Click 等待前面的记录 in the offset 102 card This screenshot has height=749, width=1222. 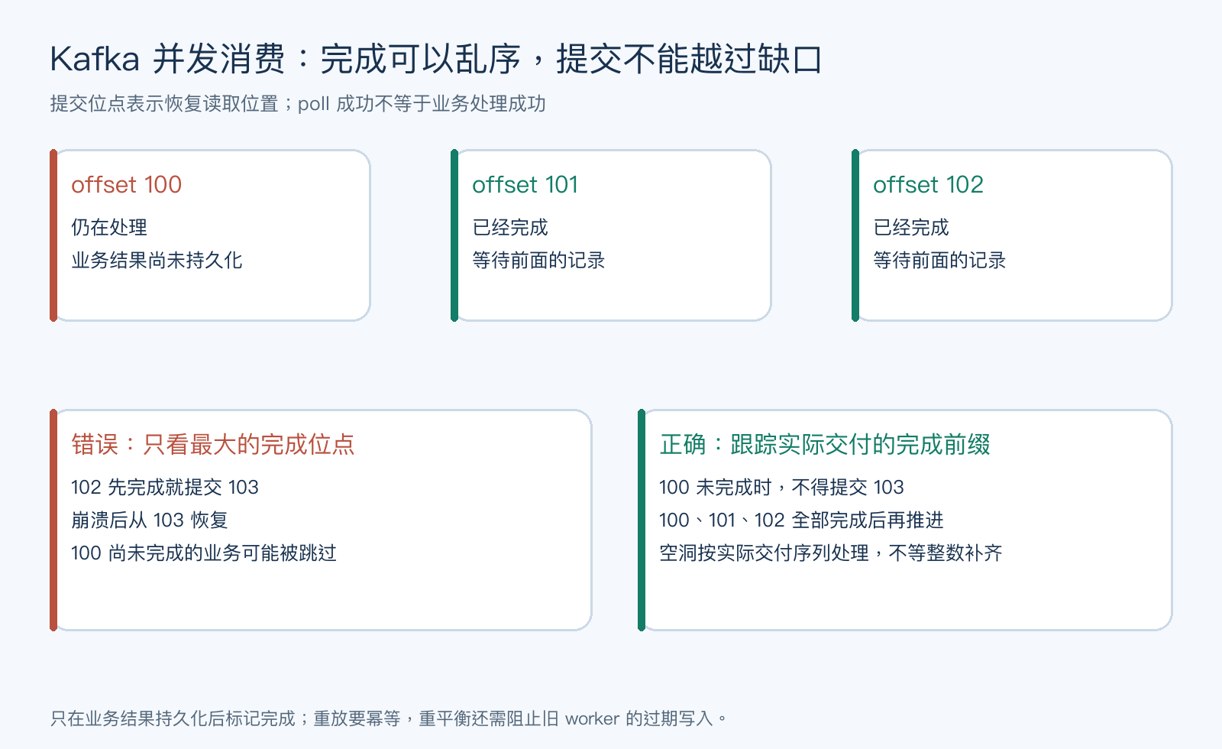tap(939, 260)
